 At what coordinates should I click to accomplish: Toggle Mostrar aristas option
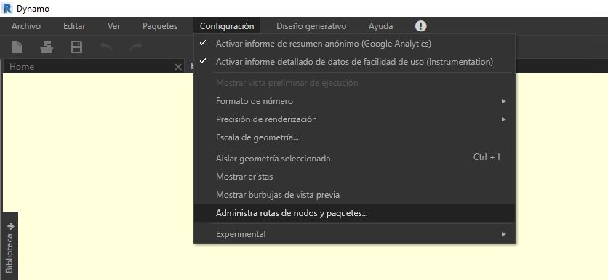click(354, 177)
